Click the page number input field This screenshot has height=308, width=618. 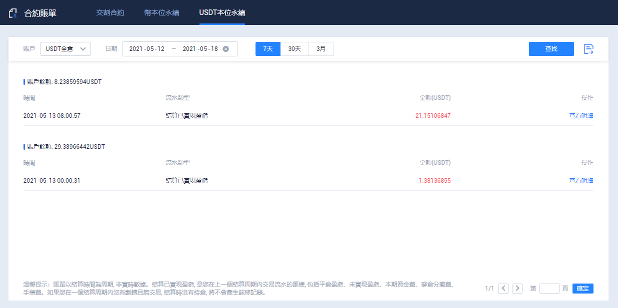coord(549,289)
